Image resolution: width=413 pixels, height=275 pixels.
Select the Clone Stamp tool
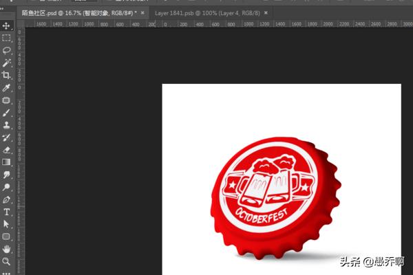coord(7,125)
